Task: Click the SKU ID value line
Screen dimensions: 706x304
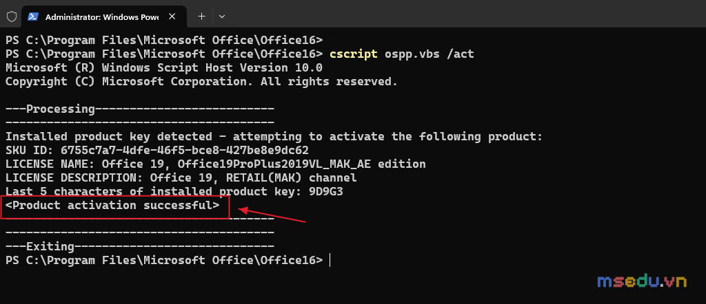Action: [x=157, y=150]
